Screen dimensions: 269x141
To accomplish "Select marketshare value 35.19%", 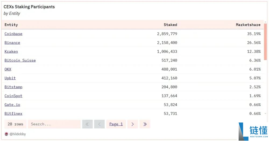I will point(254,34).
